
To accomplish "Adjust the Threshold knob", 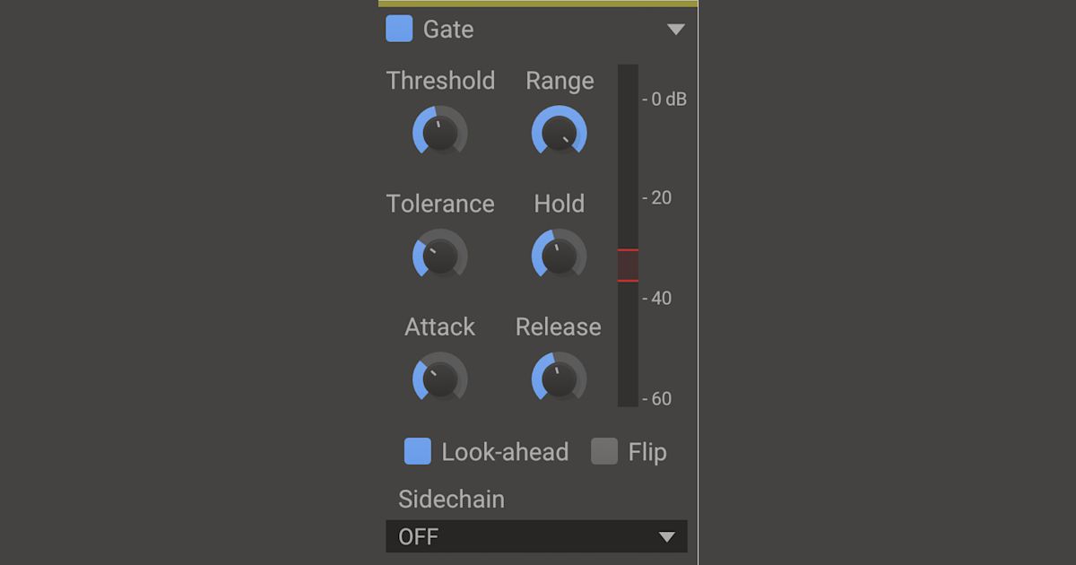I will tap(441, 133).
